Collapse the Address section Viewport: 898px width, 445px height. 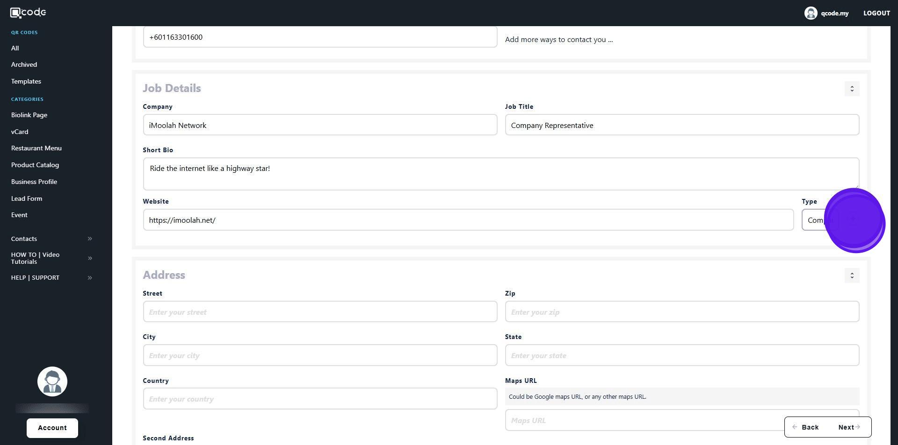pyautogui.click(x=852, y=275)
